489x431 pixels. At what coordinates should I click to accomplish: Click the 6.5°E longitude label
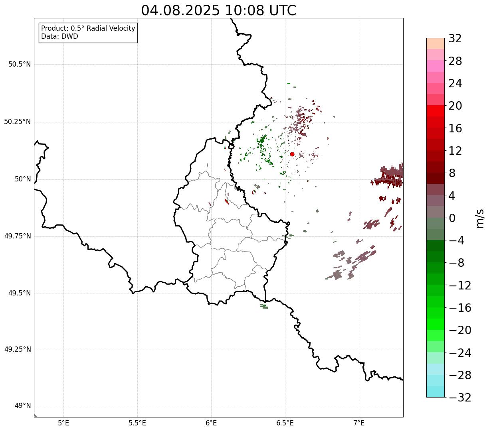[x=285, y=423]
